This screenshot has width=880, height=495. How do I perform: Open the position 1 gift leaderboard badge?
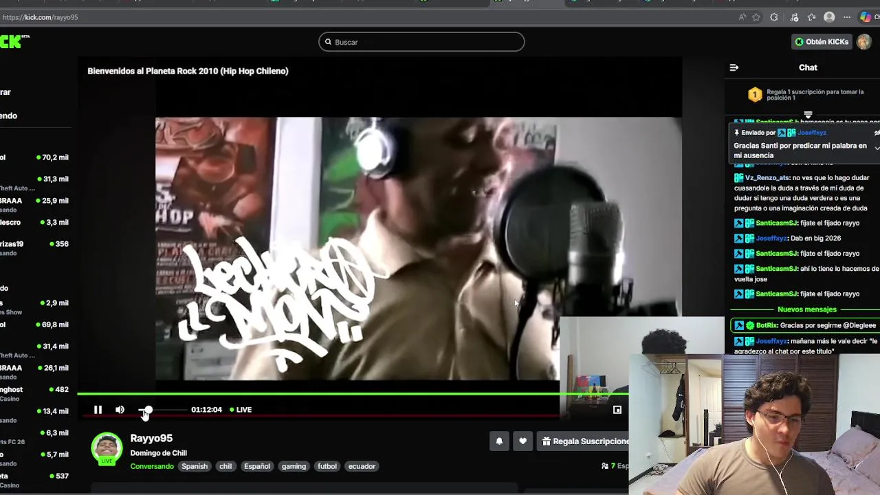[x=755, y=94]
